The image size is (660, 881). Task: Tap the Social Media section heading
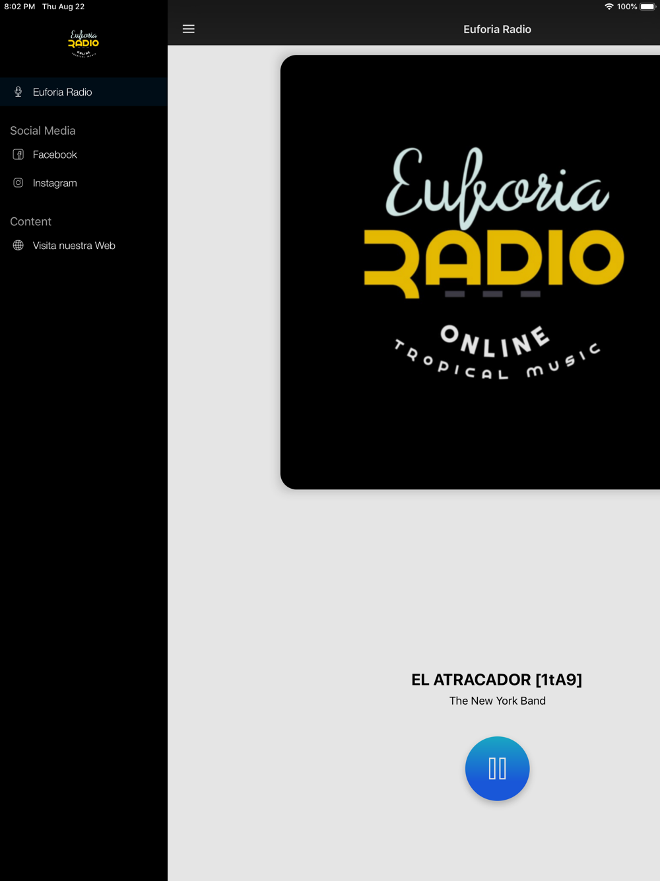click(43, 131)
